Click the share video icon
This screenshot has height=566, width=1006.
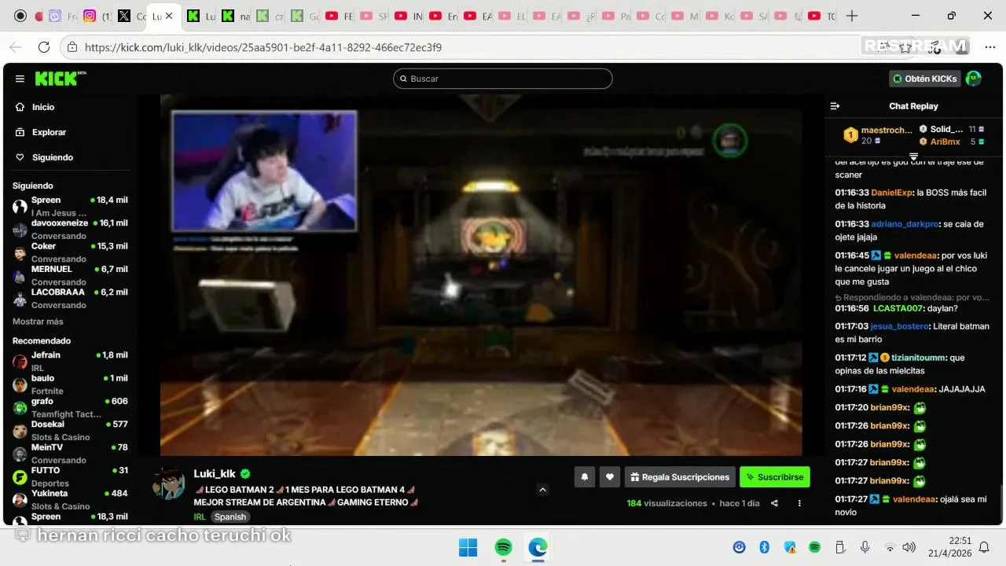774,503
